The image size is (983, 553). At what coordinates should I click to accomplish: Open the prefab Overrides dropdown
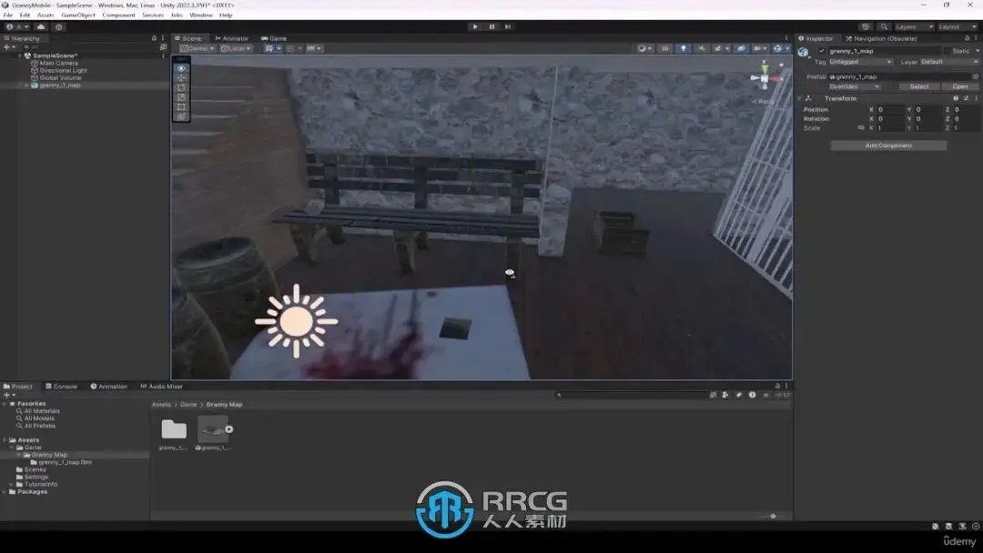[855, 86]
